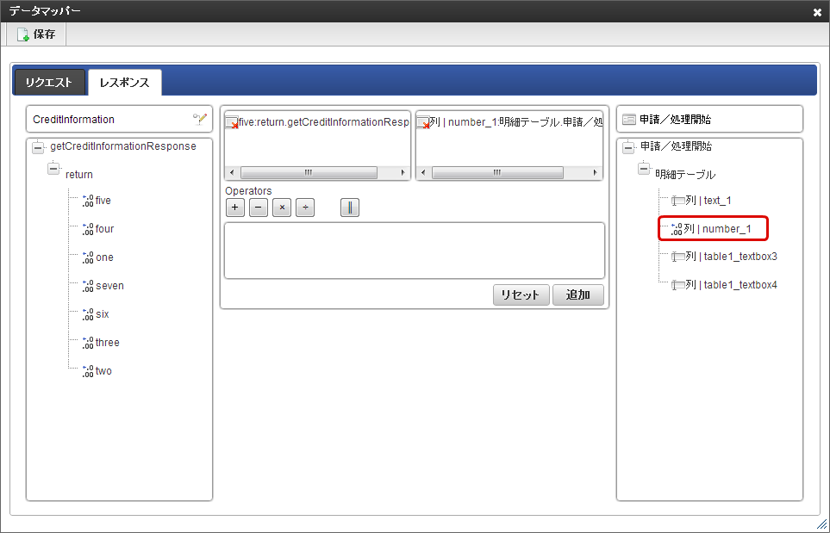Select the one tree item
This screenshot has width=830, height=533.
point(105,257)
